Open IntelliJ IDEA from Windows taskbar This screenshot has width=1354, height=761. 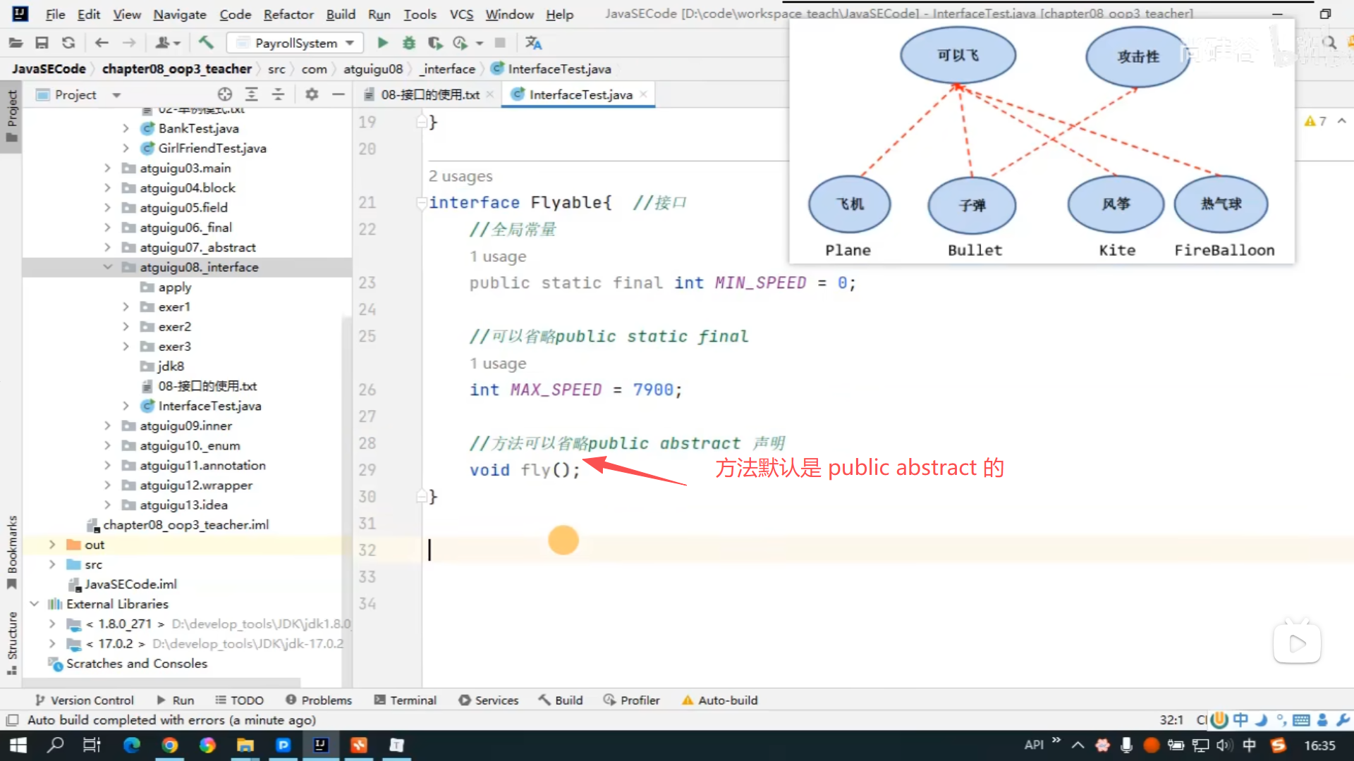click(x=321, y=745)
